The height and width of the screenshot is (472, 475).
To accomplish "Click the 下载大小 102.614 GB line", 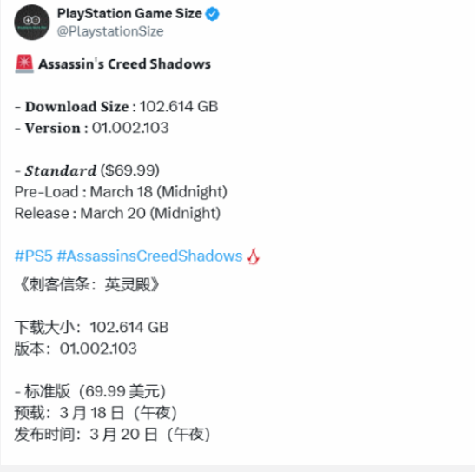I will click(91, 328).
